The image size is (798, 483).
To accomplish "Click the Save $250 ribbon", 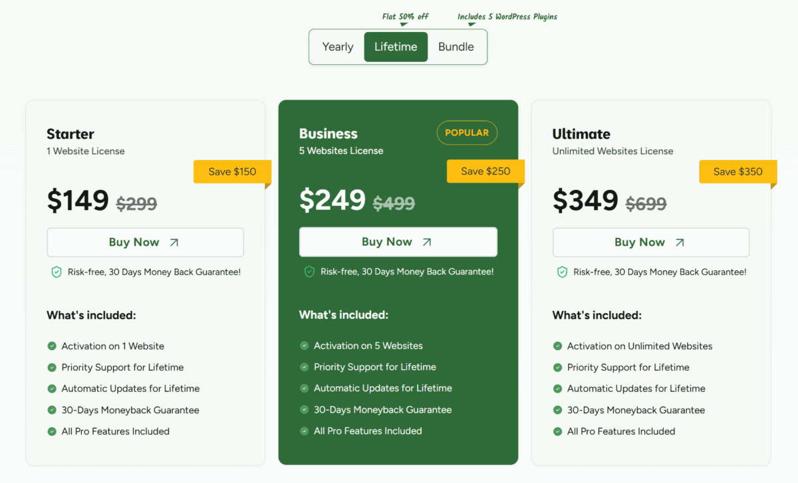I will pyautogui.click(x=485, y=171).
